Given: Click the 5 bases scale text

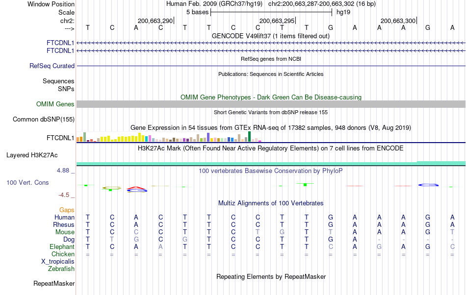Looking at the screenshot, I should [x=197, y=12].
